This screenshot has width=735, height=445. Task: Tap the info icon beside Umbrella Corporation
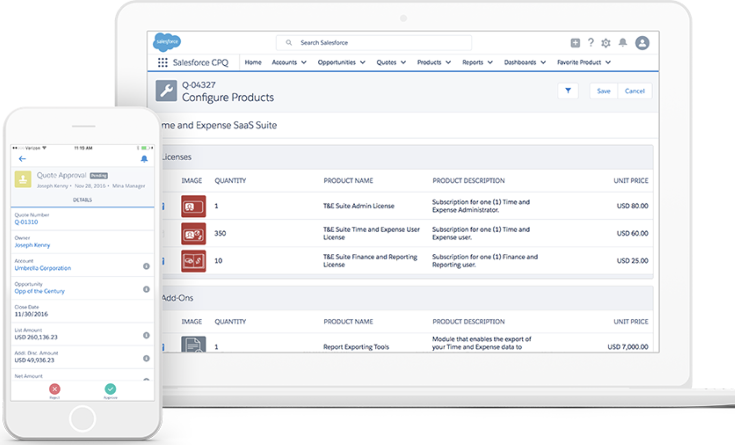pyautogui.click(x=147, y=266)
